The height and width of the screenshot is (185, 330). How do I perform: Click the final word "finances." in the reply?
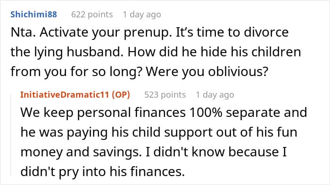(157, 172)
